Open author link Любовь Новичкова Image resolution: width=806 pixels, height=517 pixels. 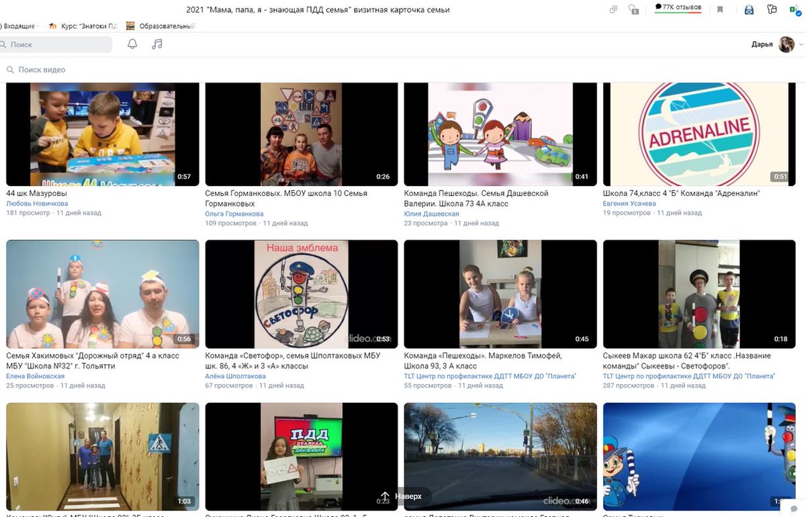pyautogui.click(x=37, y=203)
